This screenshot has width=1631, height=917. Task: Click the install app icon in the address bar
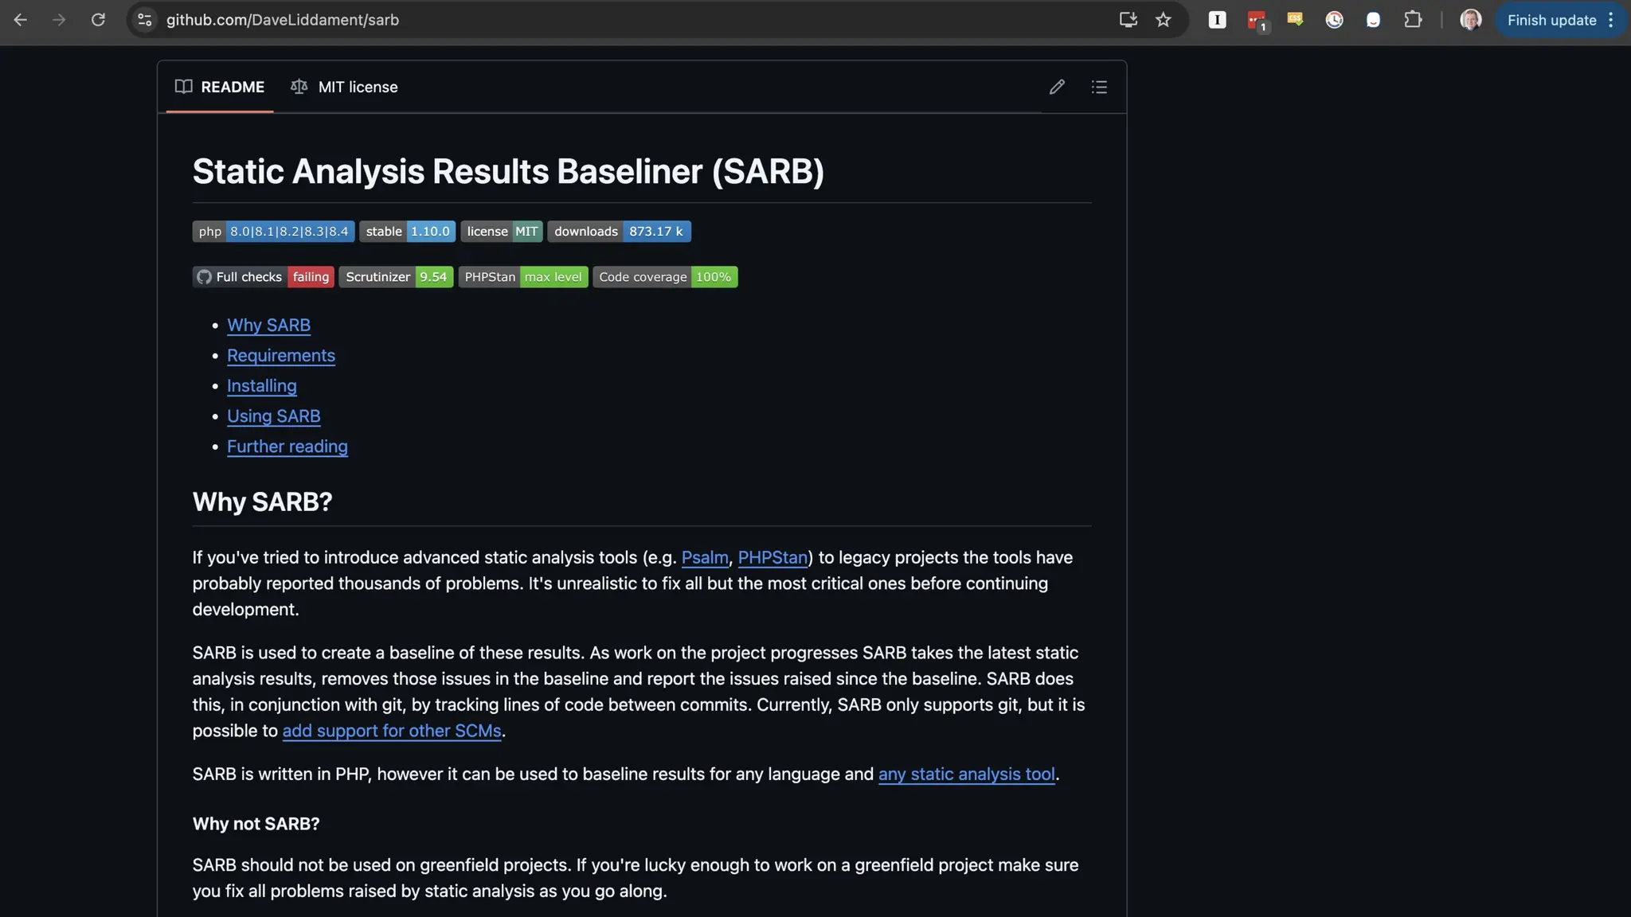(1128, 20)
